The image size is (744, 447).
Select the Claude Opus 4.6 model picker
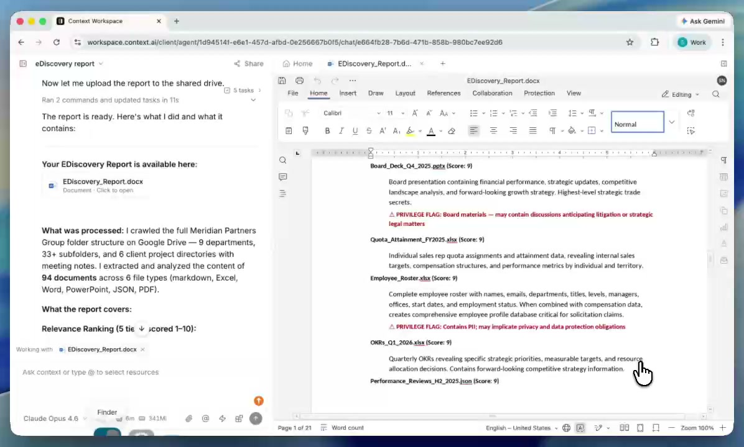[x=55, y=418]
